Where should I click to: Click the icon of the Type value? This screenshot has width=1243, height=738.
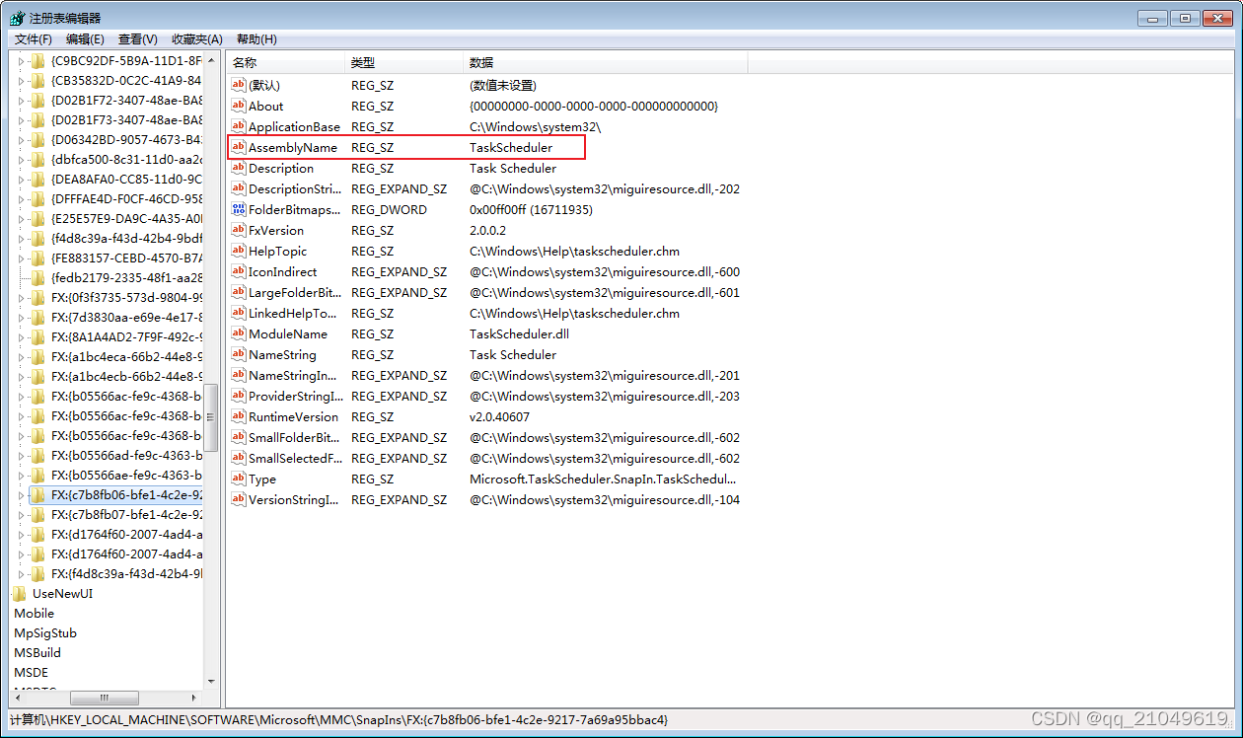click(x=238, y=479)
